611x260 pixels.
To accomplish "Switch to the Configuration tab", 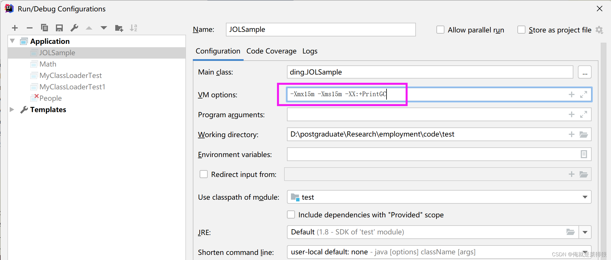I will pyautogui.click(x=218, y=51).
